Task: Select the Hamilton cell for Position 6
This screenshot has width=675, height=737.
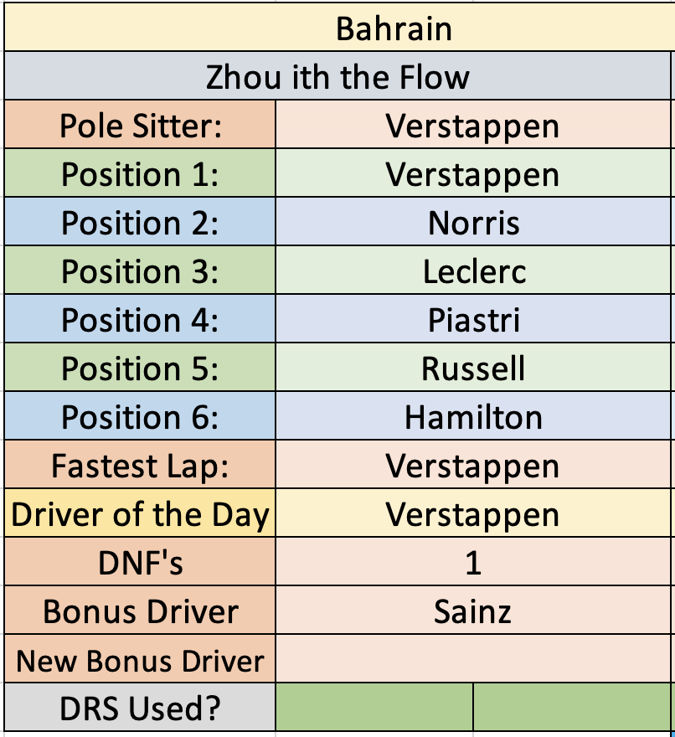Action: (x=473, y=416)
